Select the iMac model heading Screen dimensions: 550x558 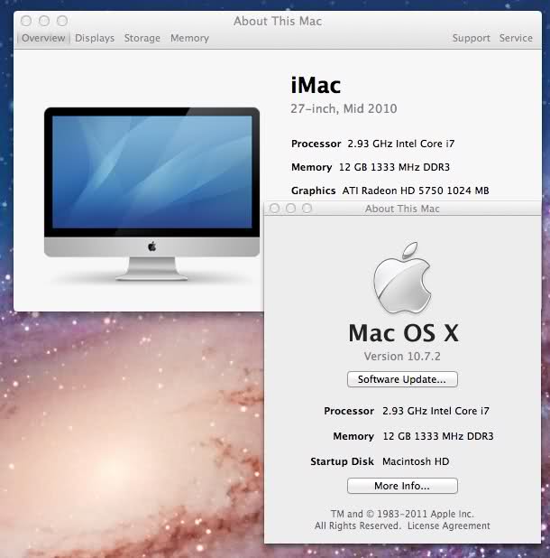(x=316, y=85)
